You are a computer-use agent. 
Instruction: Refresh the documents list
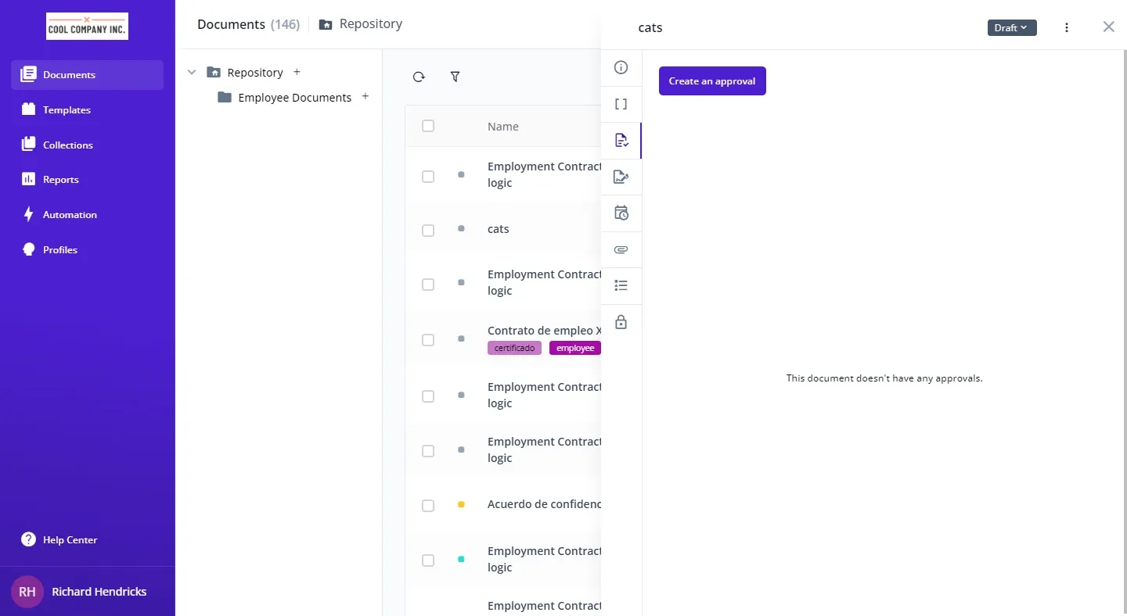[x=419, y=77]
